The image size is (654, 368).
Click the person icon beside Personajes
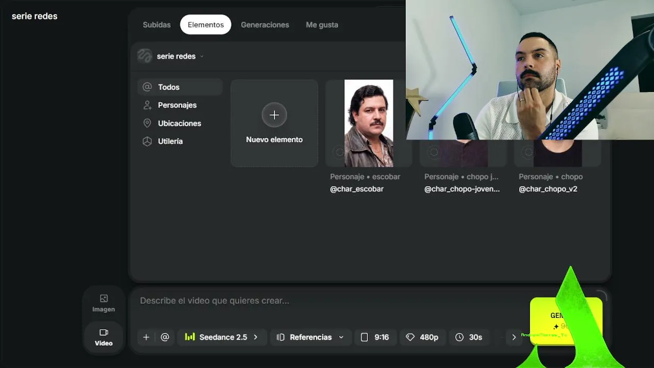pyautogui.click(x=147, y=105)
